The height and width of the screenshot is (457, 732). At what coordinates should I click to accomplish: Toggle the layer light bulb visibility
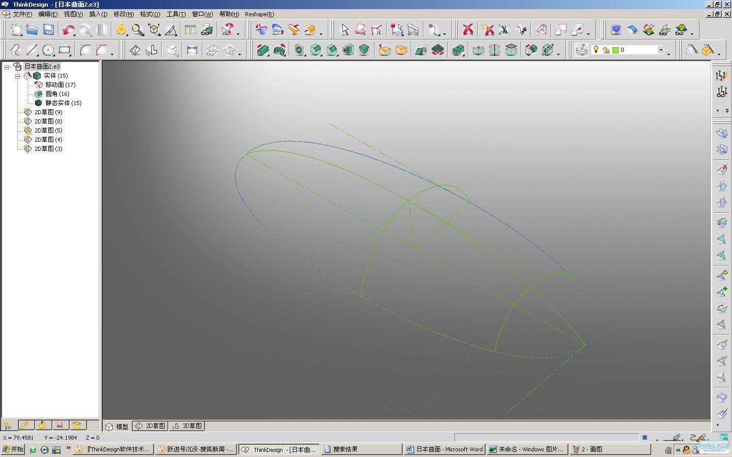596,50
